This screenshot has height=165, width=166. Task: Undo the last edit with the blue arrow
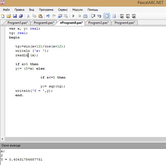48,16
